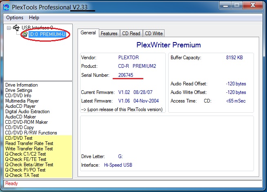Close the PlexTools Professional window
Viewport: 267px width, 192px height.
253,5
